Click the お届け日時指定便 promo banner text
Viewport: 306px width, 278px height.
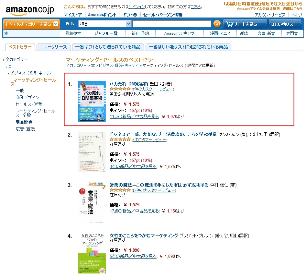pyautogui.click(x=263, y=4)
